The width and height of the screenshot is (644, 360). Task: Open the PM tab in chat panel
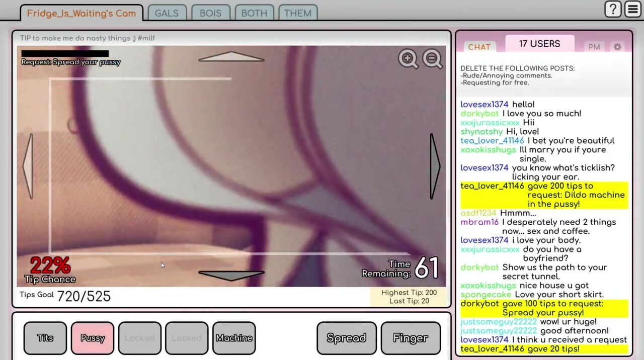coord(594,47)
